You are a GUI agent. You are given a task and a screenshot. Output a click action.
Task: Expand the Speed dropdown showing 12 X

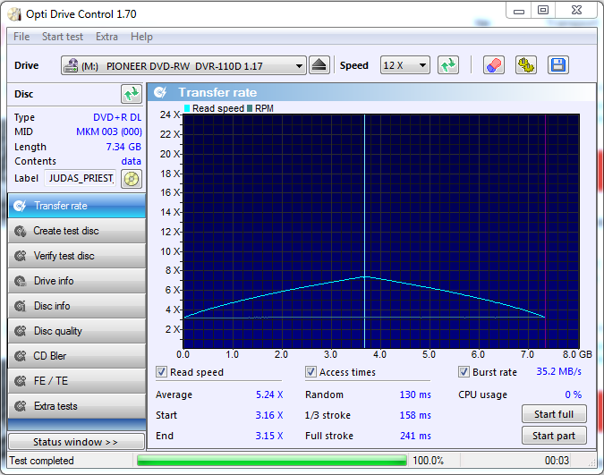pos(422,65)
